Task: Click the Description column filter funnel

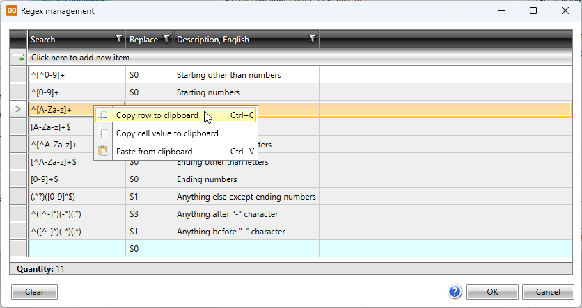Action: (312, 40)
